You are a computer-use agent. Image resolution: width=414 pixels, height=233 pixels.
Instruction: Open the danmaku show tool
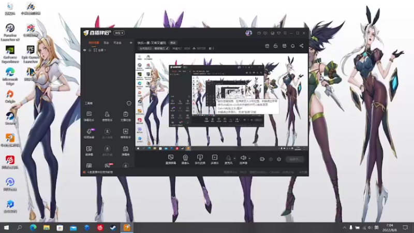125,151
